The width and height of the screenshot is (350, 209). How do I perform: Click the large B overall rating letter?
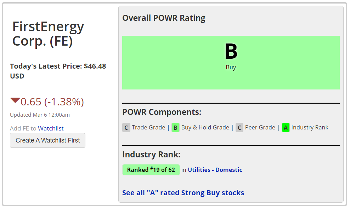point(231,51)
